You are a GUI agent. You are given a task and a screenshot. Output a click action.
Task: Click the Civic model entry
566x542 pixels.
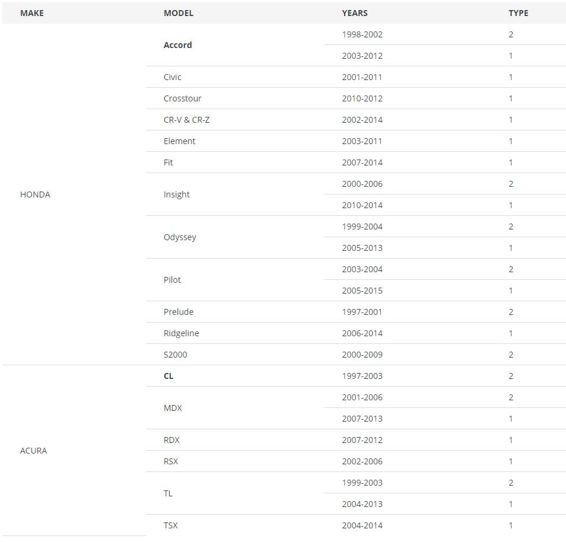(x=173, y=77)
